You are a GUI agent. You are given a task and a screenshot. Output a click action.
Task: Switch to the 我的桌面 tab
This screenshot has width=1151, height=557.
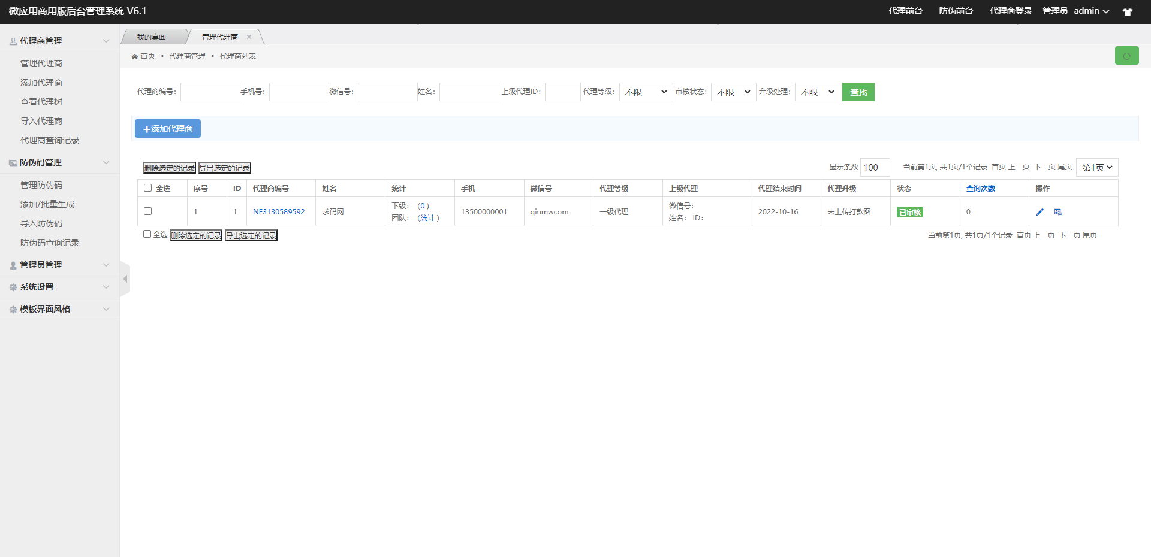[x=152, y=37]
